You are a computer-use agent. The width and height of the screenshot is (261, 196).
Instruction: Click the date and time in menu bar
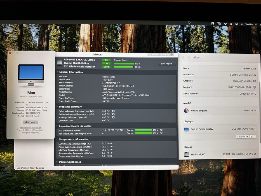tap(253, 25)
